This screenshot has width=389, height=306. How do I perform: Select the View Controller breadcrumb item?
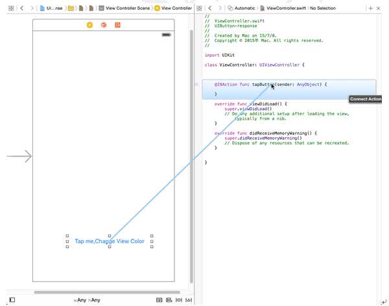(173, 8)
